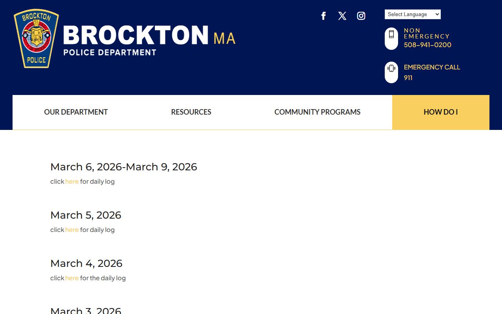The image size is (502, 314).
Task: Click 'here' link under March 4, 2026
Action: point(72,278)
